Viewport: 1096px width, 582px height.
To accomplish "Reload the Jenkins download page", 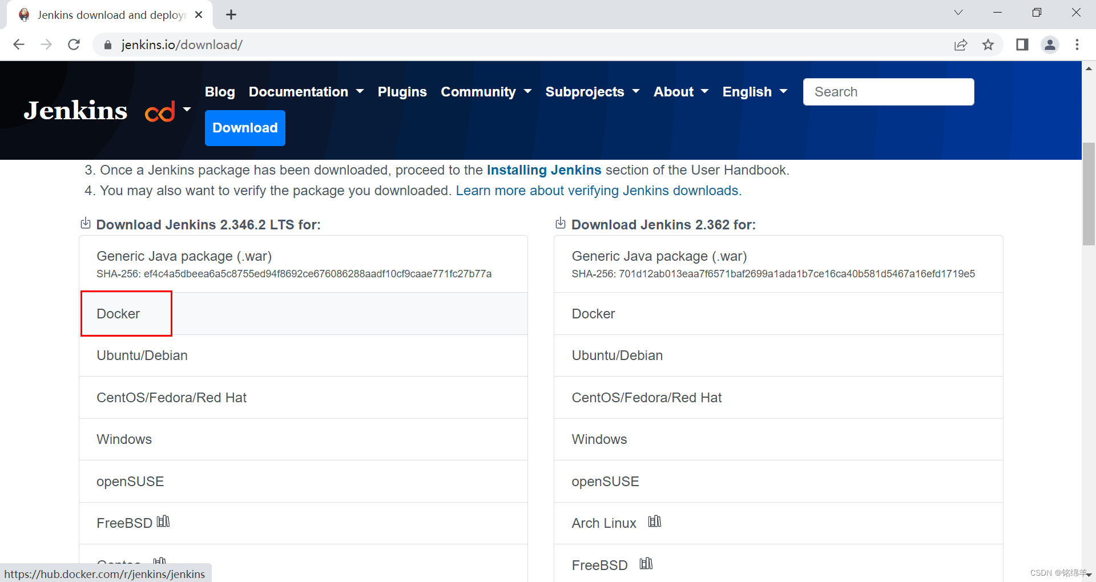I will pos(74,45).
